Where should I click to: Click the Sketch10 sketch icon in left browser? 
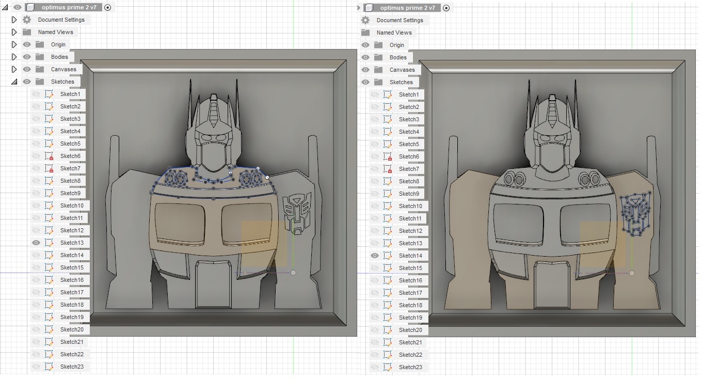click(x=49, y=205)
